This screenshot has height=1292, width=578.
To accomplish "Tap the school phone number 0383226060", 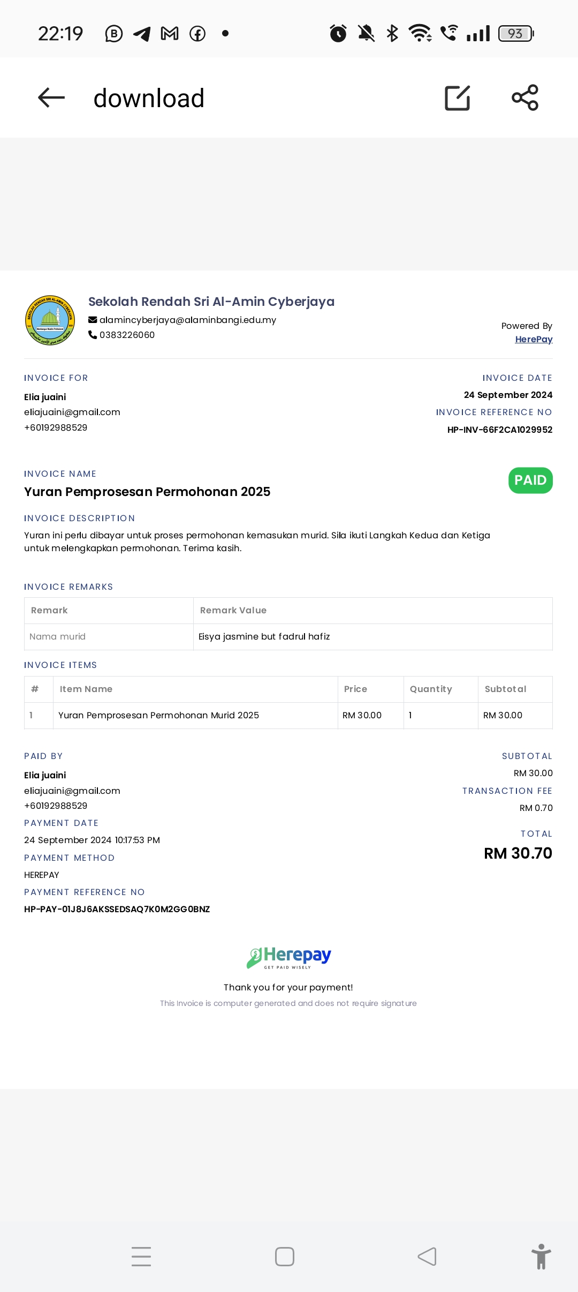I will [x=127, y=335].
